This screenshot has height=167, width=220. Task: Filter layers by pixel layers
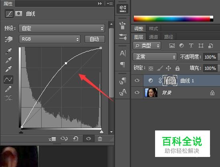172,45
